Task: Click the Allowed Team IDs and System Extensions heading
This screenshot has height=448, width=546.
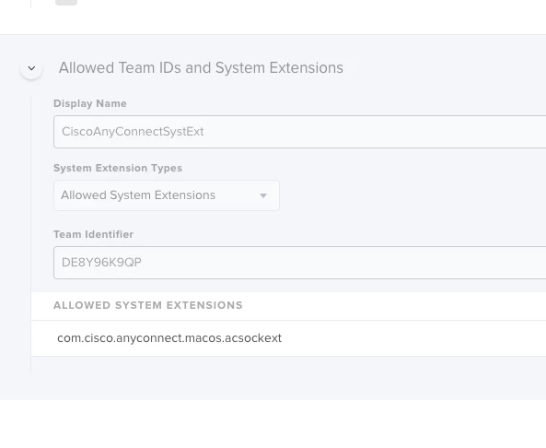Action: tap(201, 67)
